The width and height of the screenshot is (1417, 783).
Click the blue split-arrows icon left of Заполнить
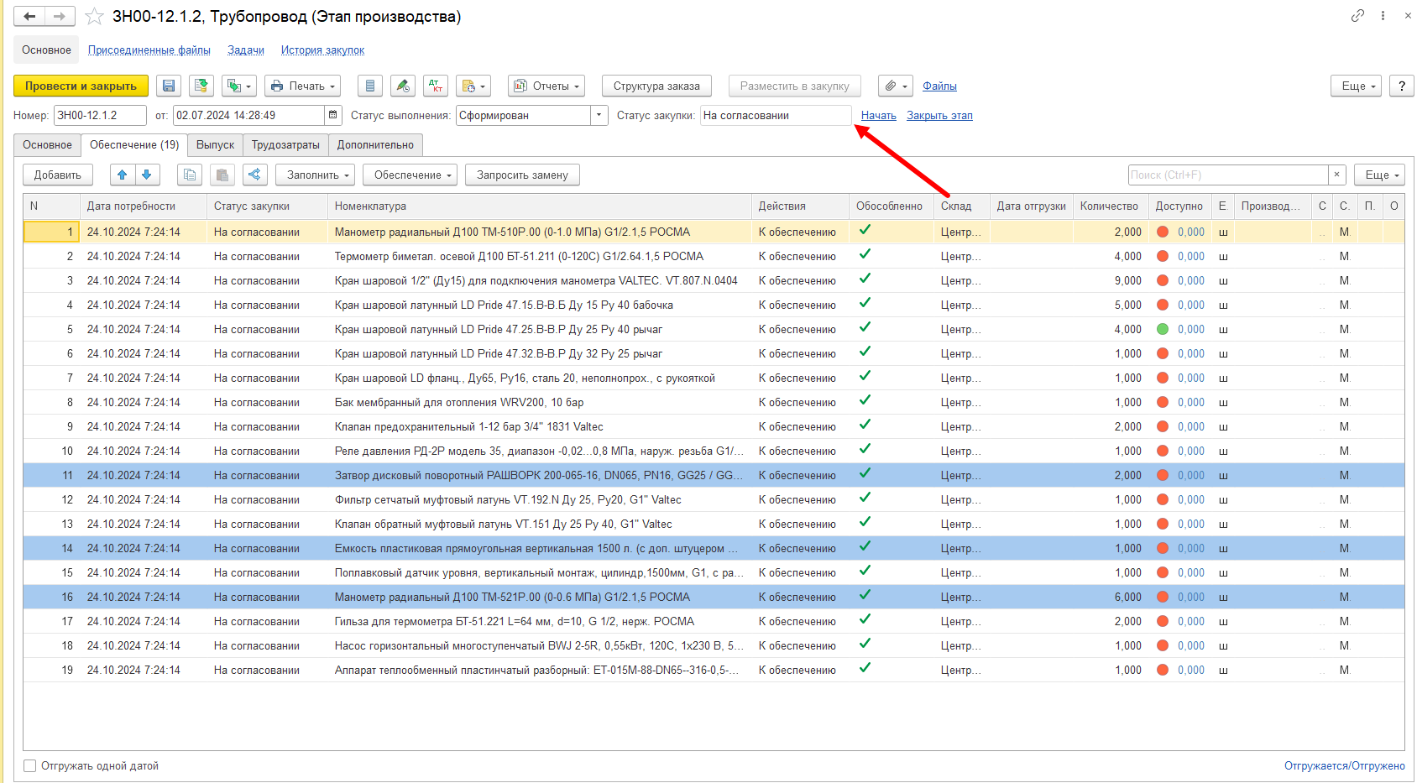click(x=255, y=175)
